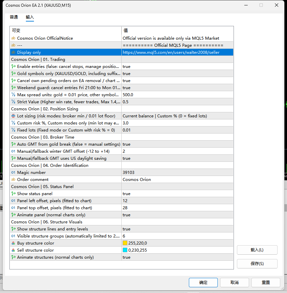Toggle Show structure lines and entry levels value

pyautogui.click(x=177, y=229)
